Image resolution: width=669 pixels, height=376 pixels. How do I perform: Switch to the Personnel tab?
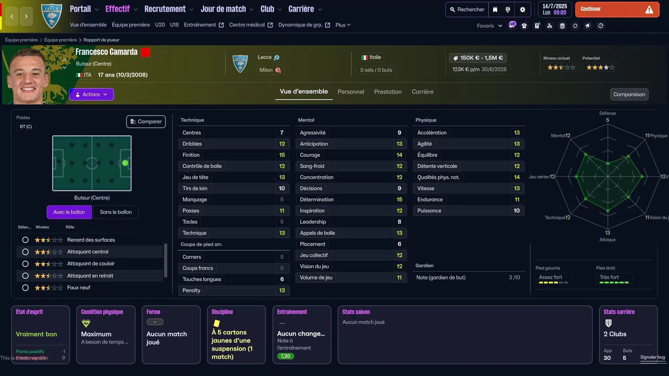coord(351,92)
